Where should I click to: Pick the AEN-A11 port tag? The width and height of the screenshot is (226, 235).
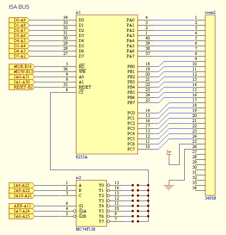tap(22, 206)
